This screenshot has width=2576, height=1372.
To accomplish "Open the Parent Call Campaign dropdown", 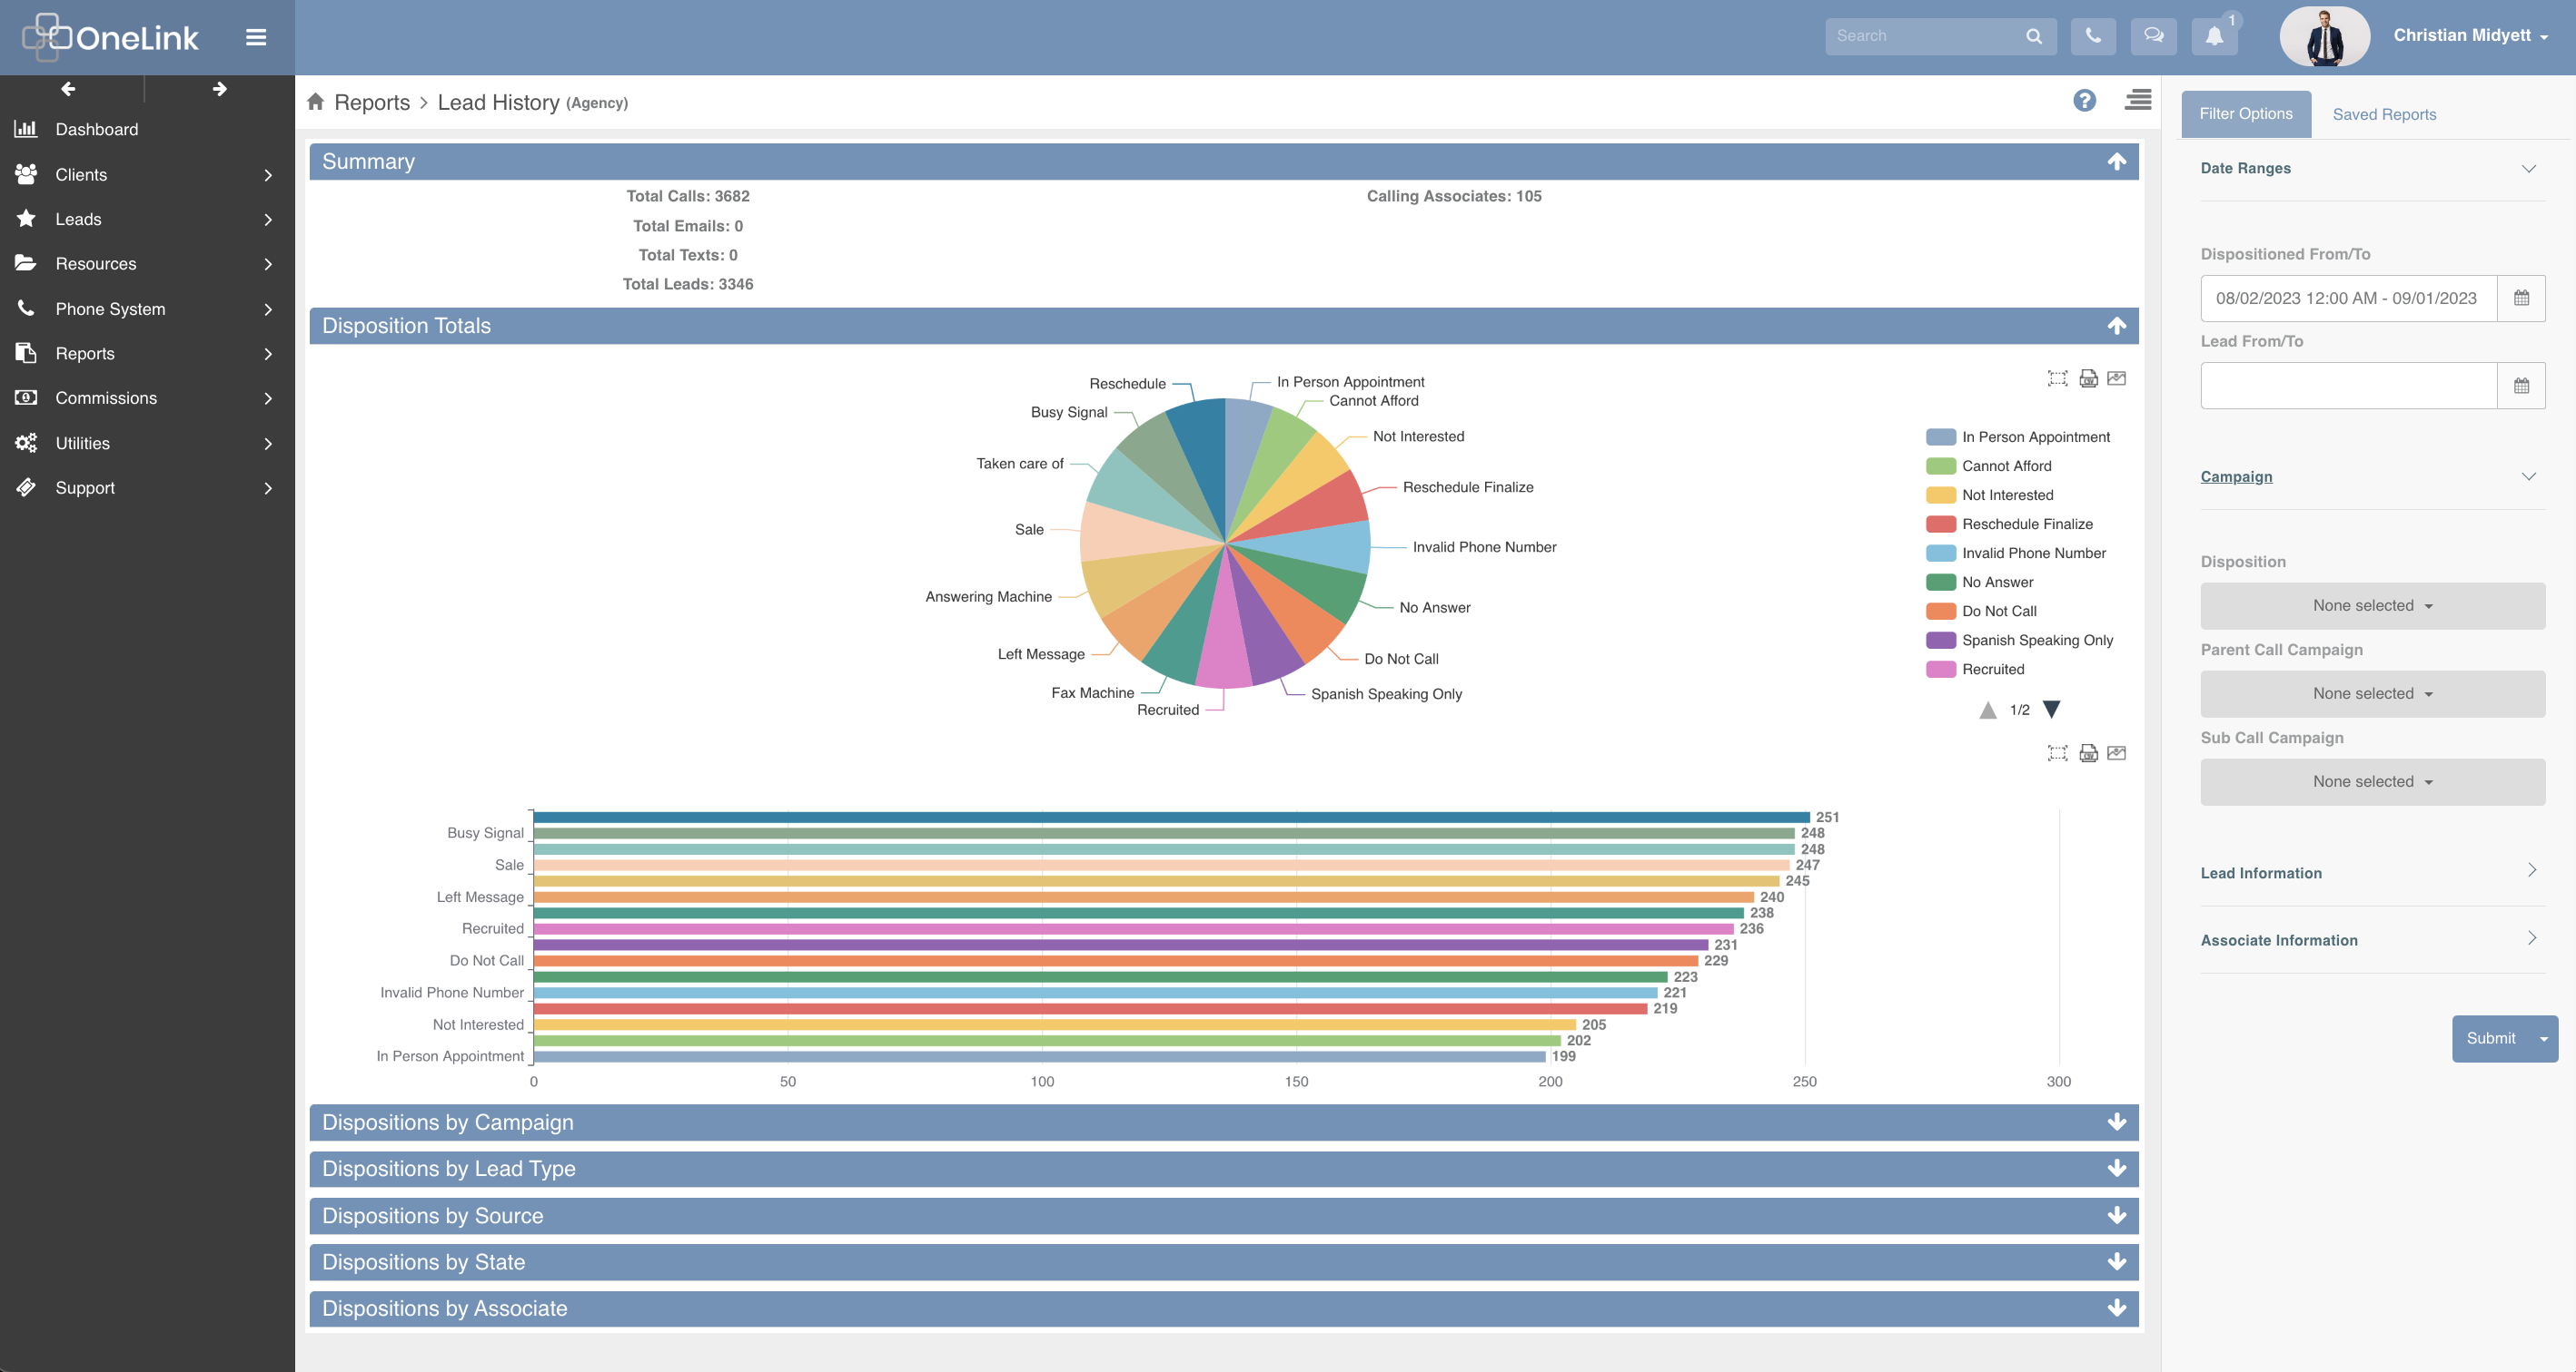I will [2372, 693].
